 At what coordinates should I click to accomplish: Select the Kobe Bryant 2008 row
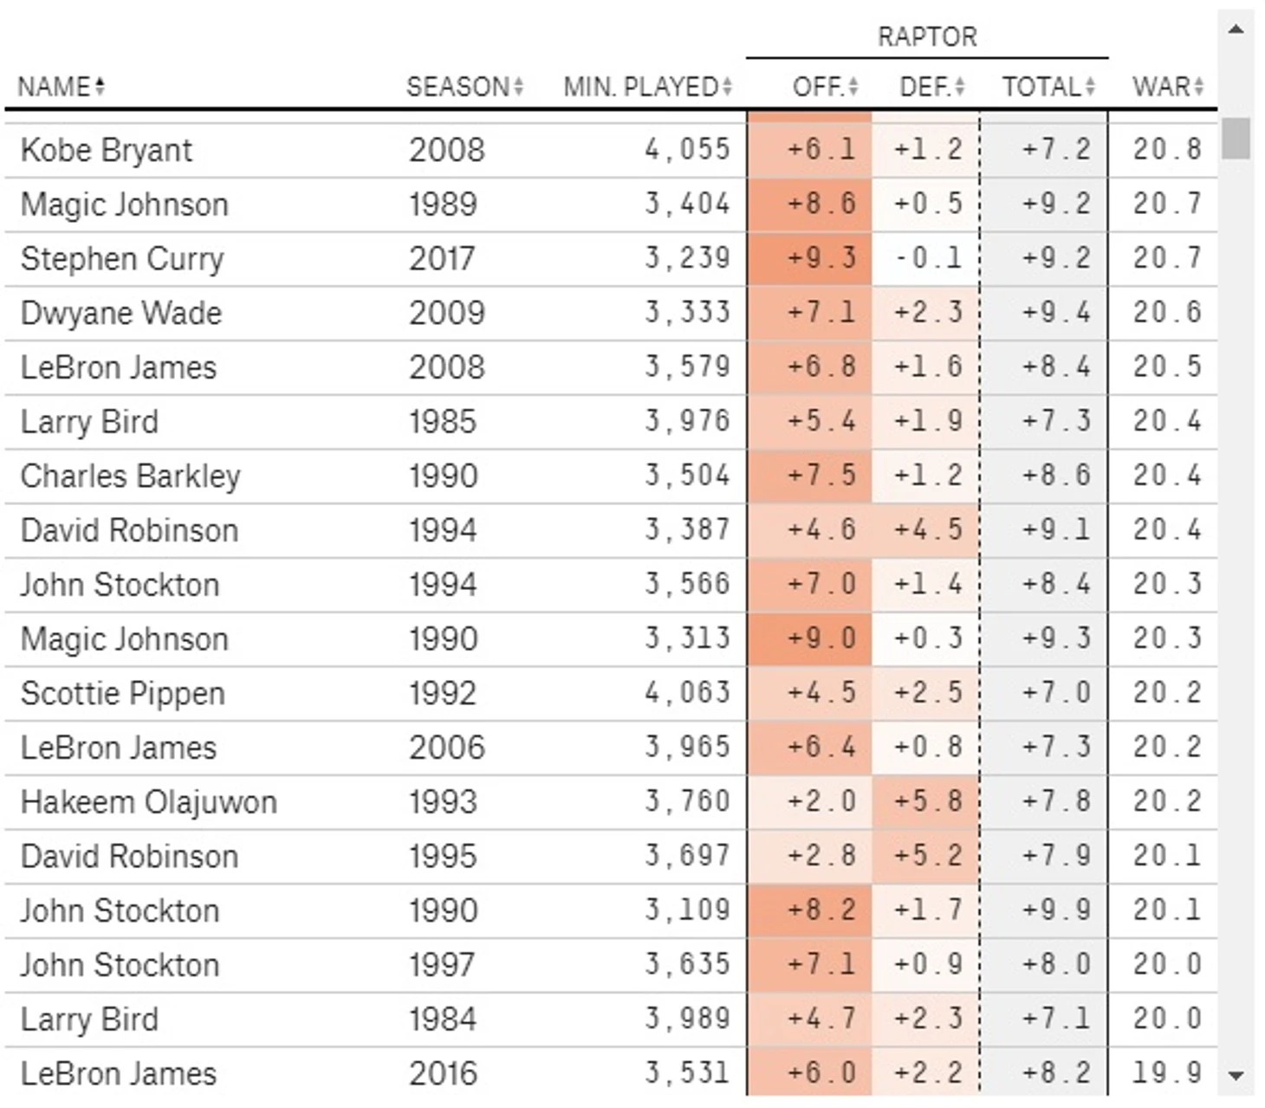tap(611, 151)
